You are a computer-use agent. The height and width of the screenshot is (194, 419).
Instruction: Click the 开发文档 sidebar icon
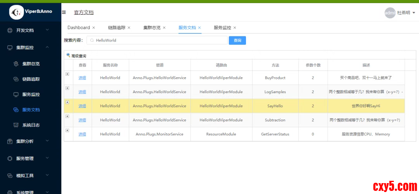(10, 30)
